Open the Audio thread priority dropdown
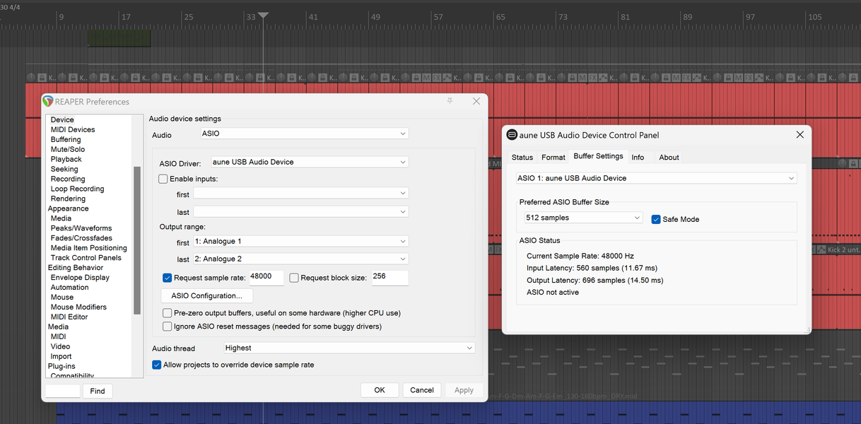The image size is (861, 424). tap(349, 348)
